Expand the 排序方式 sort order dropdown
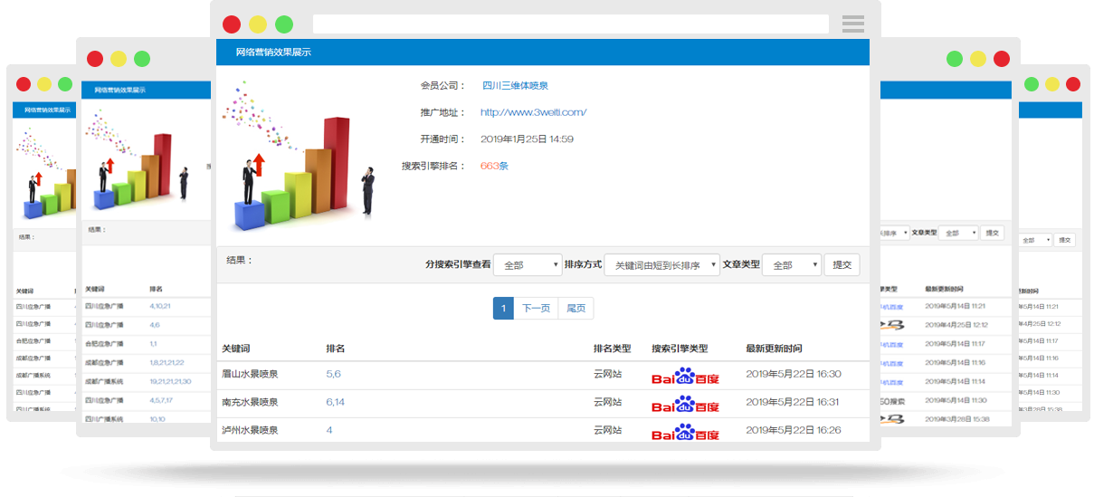 (661, 265)
